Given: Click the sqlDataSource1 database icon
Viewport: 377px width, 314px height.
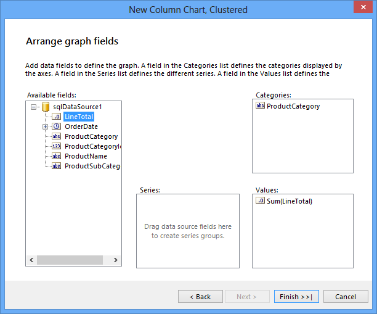Looking at the screenshot, I should (46, 107).
